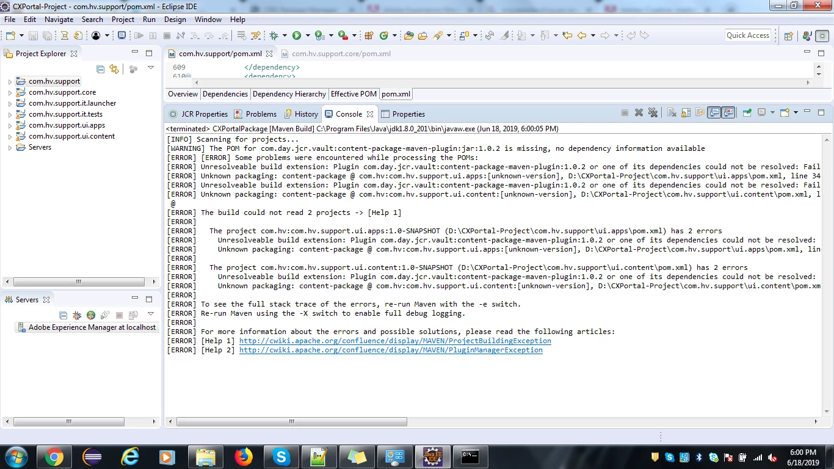This screenshot has height=469, width=834.
Task: Open the Project menu
Action: [123, 19]
